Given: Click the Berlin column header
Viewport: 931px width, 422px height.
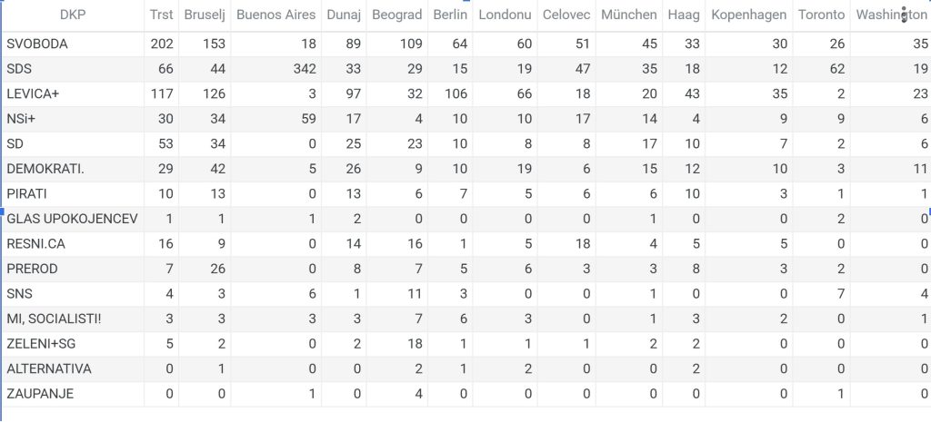Looking at the screenshot, I should [450, 15].
